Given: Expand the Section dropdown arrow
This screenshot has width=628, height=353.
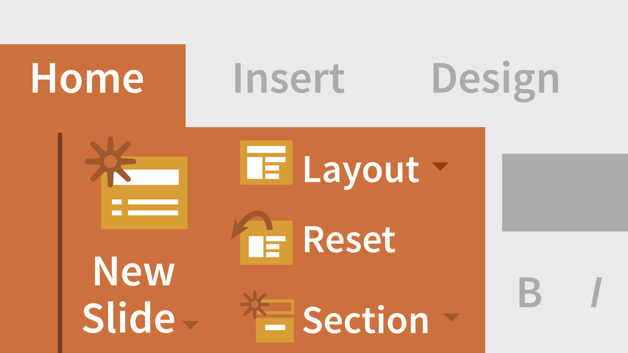Looking at the screenshot, I should pyautogui.click(x=451, y=317).
